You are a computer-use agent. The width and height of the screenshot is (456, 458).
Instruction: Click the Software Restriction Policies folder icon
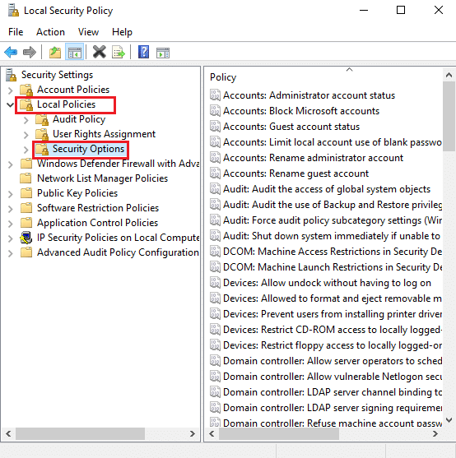click(x=26, y=208)
